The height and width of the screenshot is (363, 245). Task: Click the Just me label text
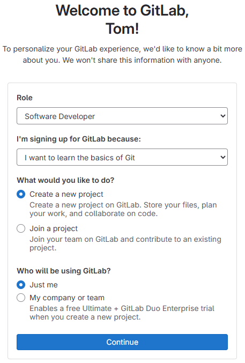point(43,285)
